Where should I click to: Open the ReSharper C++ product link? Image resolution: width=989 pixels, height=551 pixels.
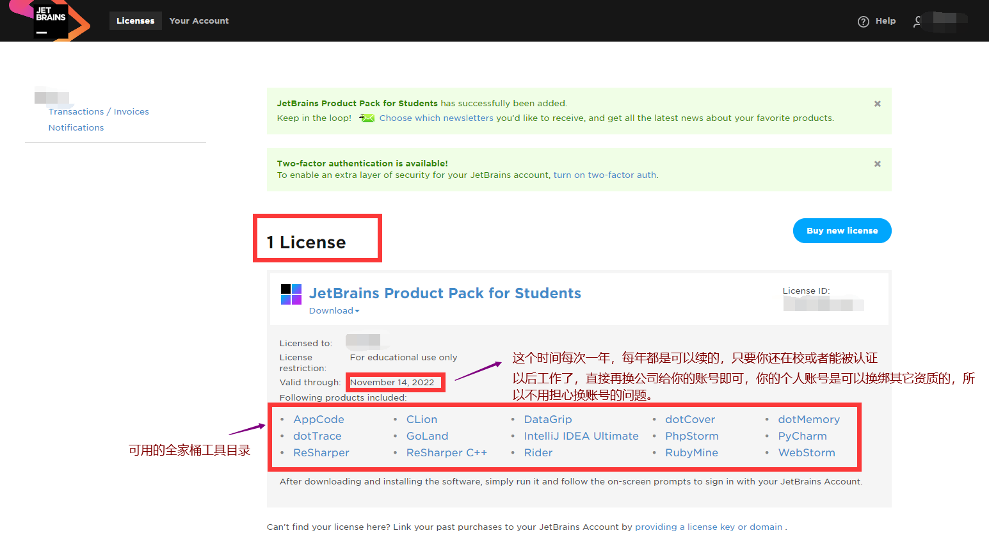(447, 452)
